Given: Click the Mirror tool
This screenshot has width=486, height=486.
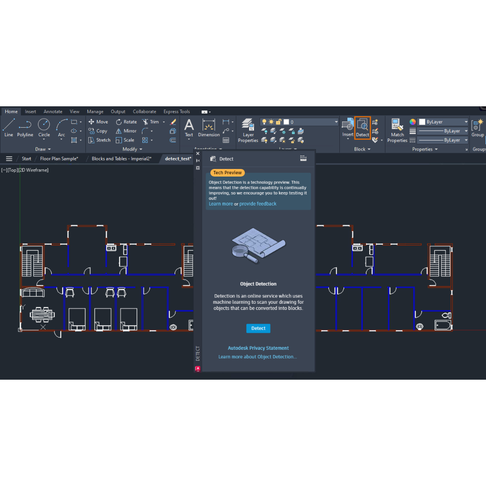Looking at the screenshot, I should tap(126, 131).
